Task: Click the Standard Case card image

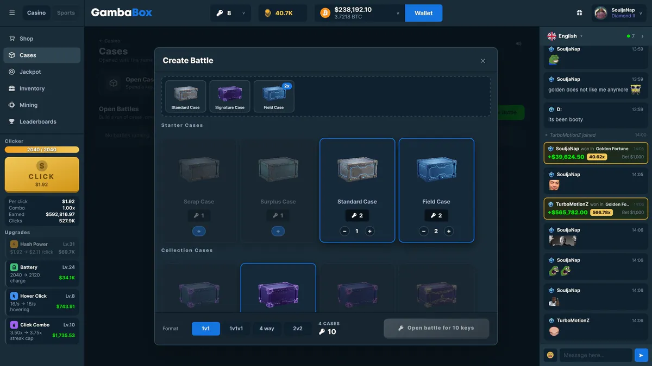Action: point(357,169)
